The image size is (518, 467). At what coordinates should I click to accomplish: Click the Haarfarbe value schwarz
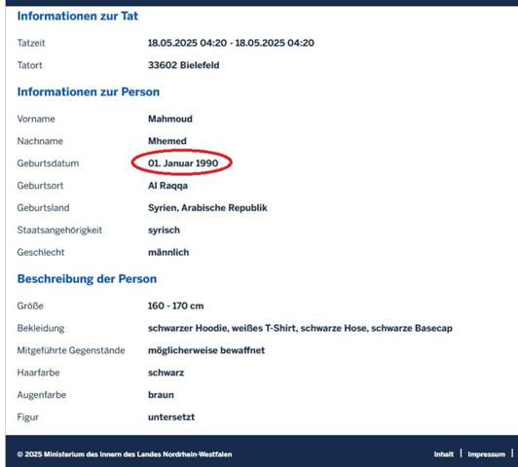coord(166,373)
